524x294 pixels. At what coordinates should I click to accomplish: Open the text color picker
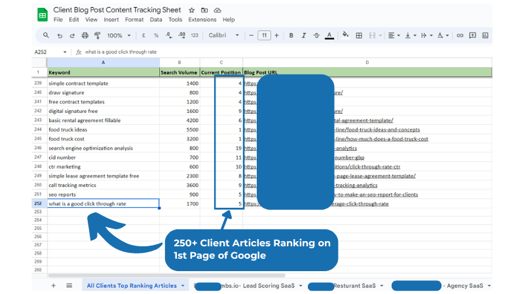pos(329,36)
